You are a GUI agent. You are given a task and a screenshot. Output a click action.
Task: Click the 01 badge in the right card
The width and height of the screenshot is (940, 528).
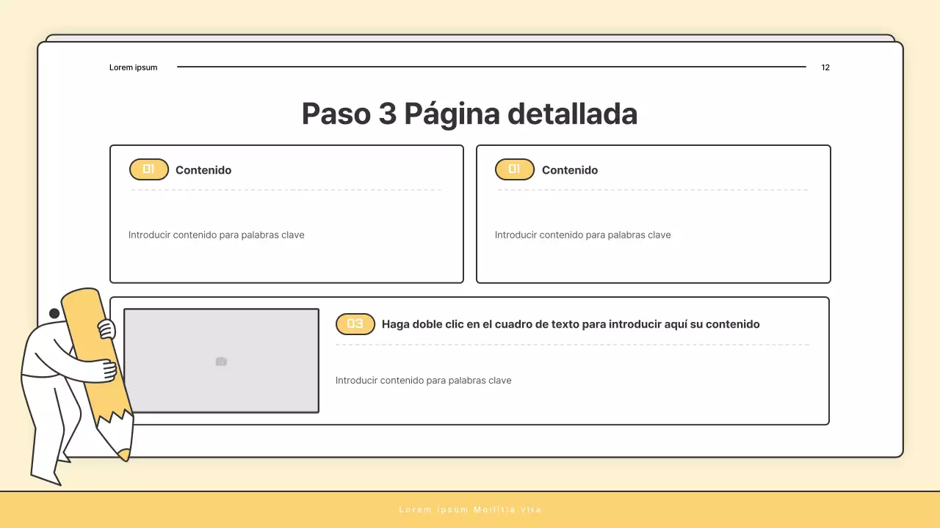515,169
